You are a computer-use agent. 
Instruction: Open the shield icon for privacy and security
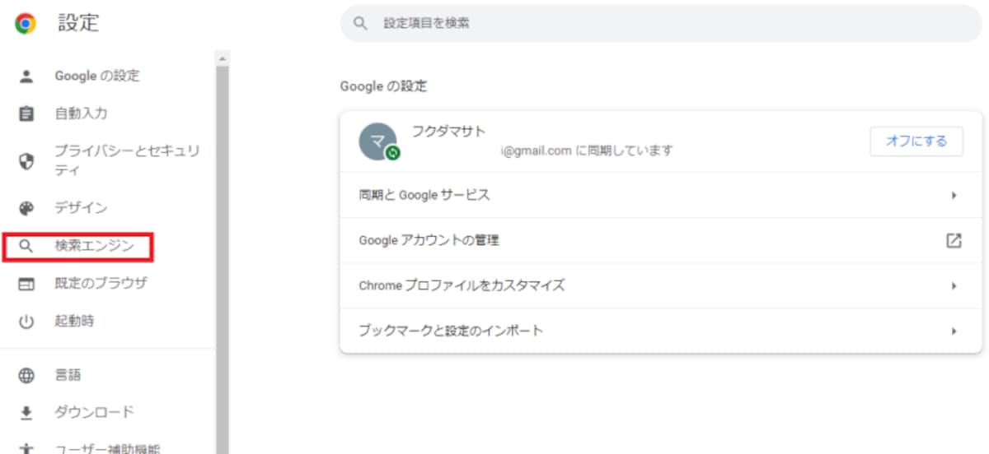point(26,161)
